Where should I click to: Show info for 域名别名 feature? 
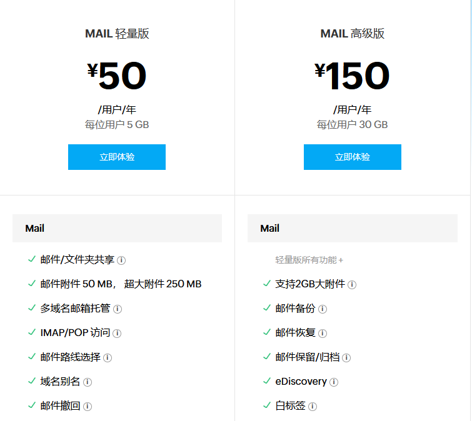tap(88, 382)
